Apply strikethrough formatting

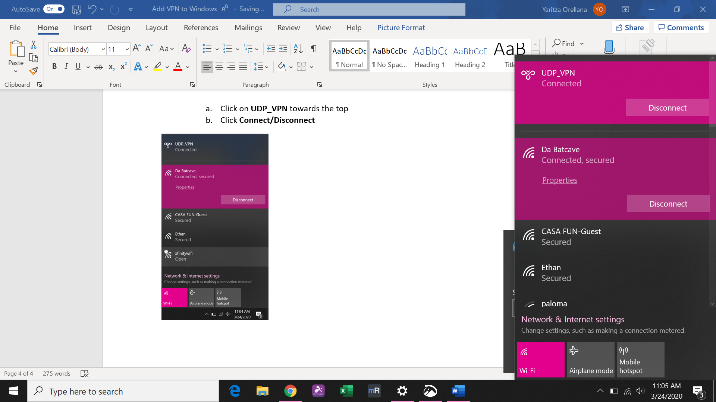98,67
